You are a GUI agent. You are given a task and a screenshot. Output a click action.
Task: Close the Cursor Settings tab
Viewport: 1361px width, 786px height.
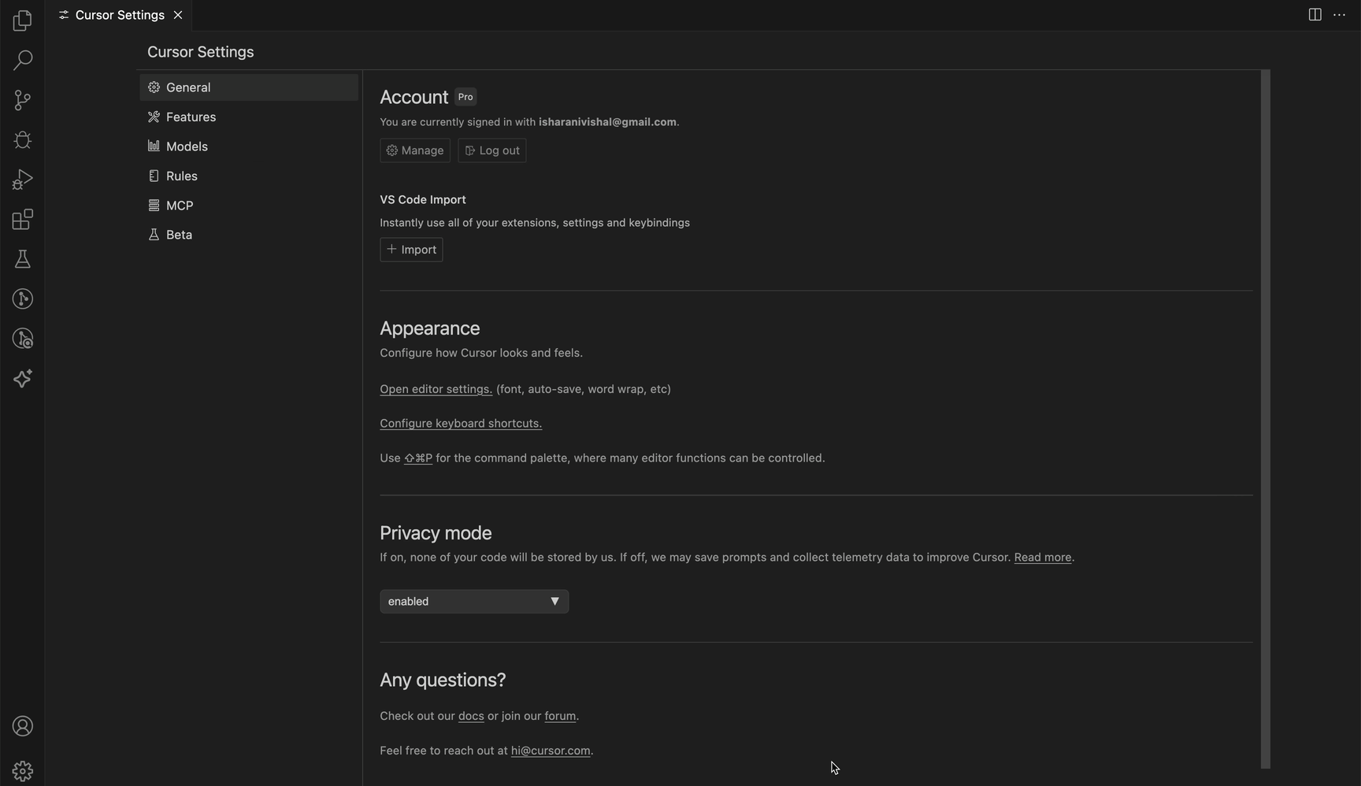pyautogui.click(x=178, y=15)
